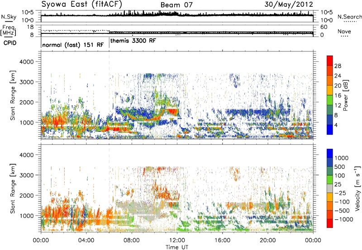Click the red top segment of Power colorbar

click(x=330, y=61)
